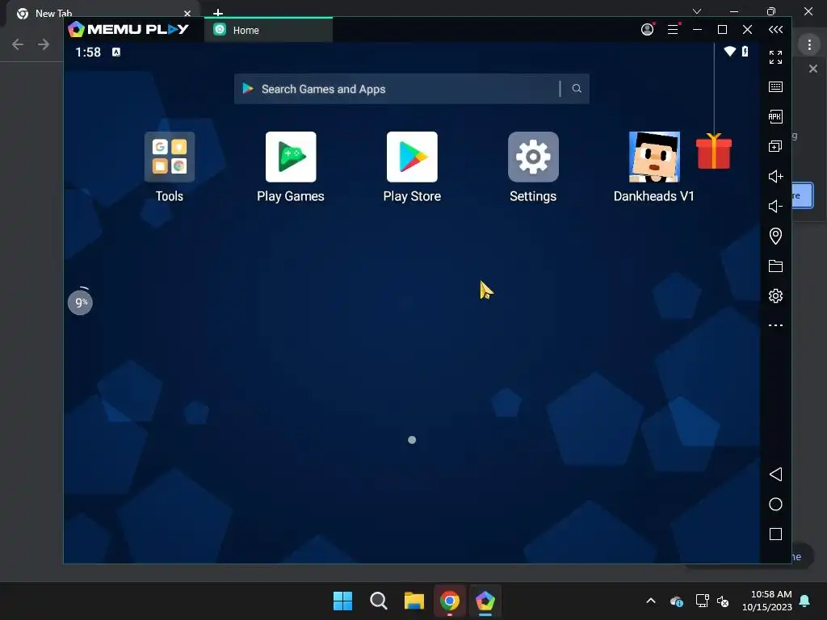Open shared folder in sidebar
The image size is (827, 620).
775,266
